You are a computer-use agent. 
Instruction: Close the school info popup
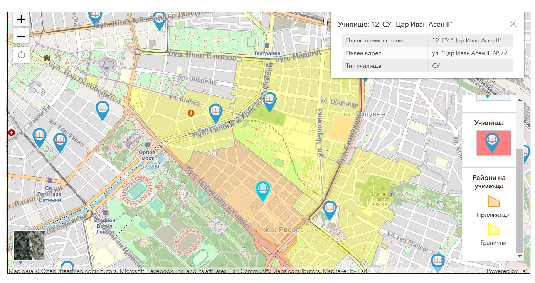pos(513,24)
